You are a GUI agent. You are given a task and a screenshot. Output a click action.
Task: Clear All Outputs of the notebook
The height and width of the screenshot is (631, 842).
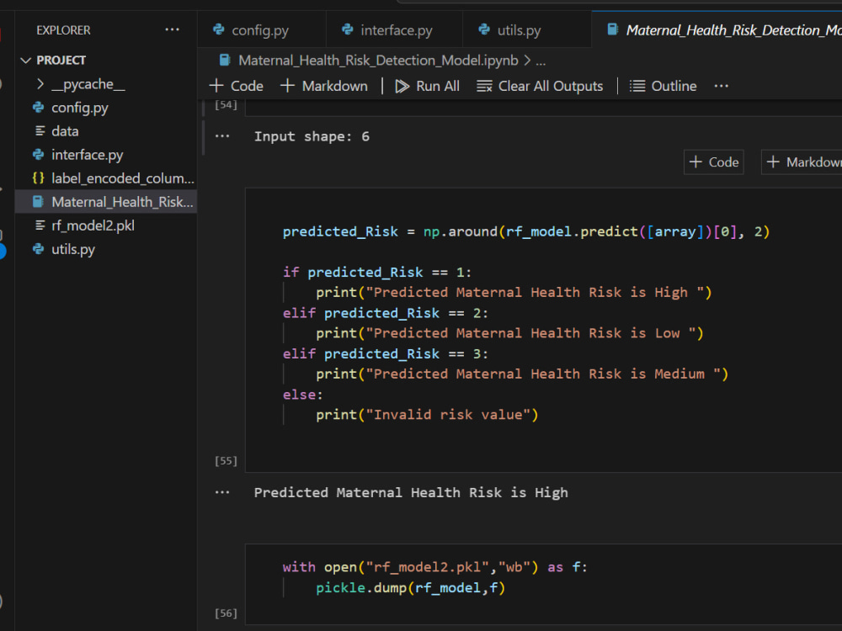pos(540,87)
